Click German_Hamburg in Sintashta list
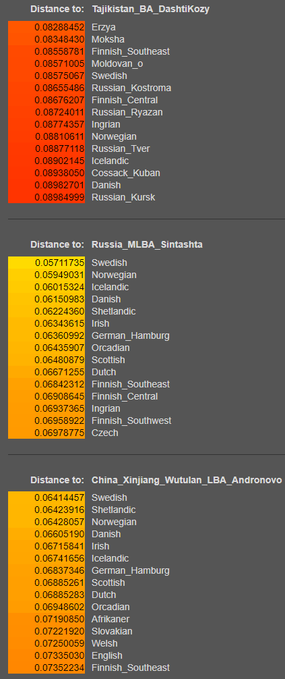 point(131,335)
